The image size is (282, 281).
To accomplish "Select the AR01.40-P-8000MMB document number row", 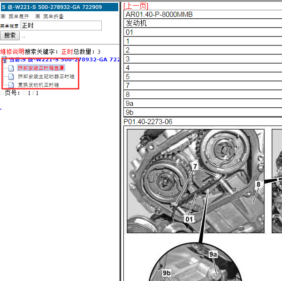I will click(x=203, y=15).
